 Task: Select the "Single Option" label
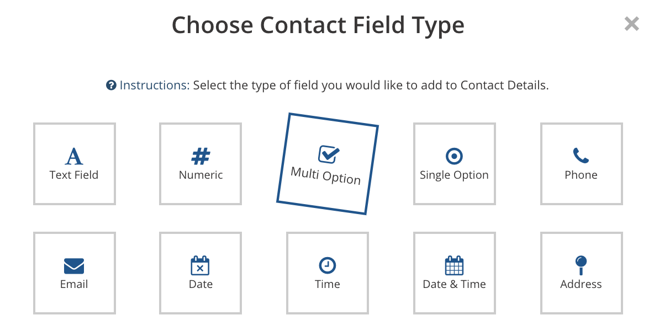coord(454,175)
